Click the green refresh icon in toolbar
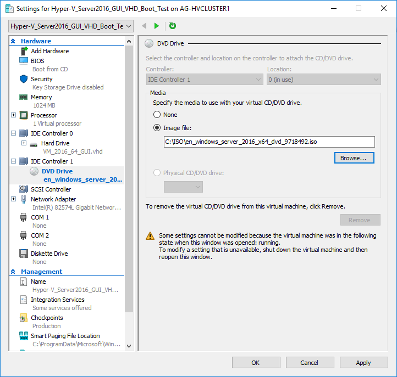This screenshot has height=377, width=397. coord(173,26)
